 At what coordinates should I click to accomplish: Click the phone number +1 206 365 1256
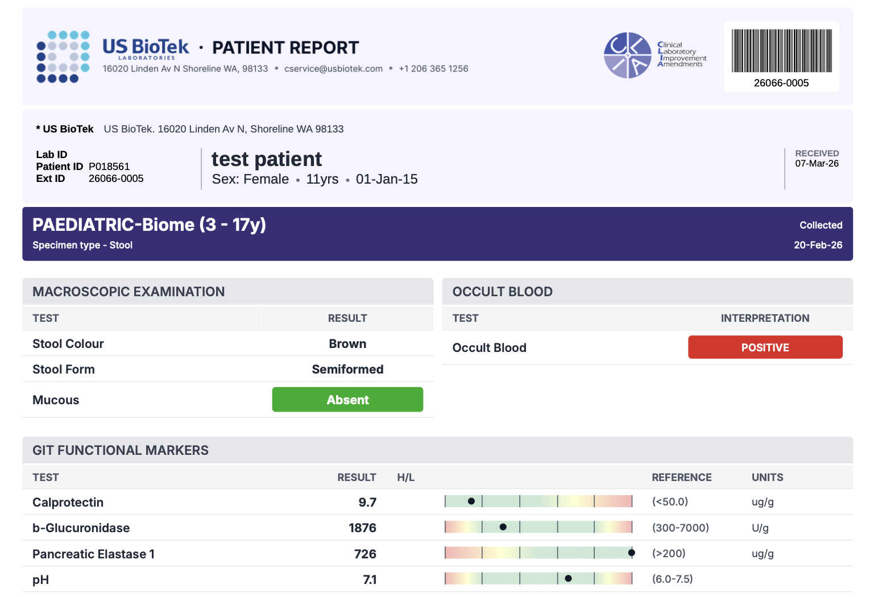(x=433, y=69)
